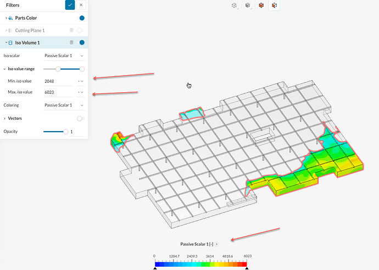Image resolution: width=379 pixels, height=270 pixels.
Task: Apply filters with the blue checkmark button
Action: coord(70,5)
